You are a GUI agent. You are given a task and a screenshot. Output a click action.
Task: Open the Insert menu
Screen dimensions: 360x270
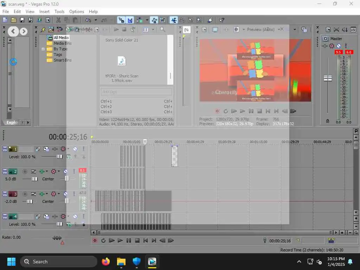[x=44, y=12]
